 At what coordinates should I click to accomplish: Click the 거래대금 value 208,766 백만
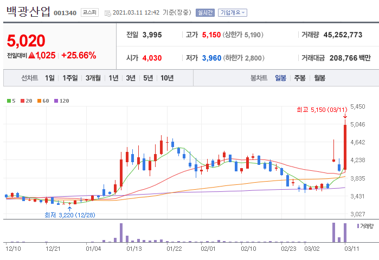point(350,58)
